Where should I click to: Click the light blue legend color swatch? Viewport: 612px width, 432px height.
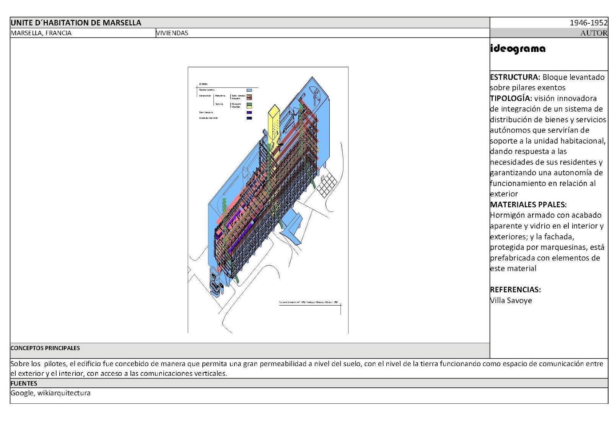tap(249, 90)
